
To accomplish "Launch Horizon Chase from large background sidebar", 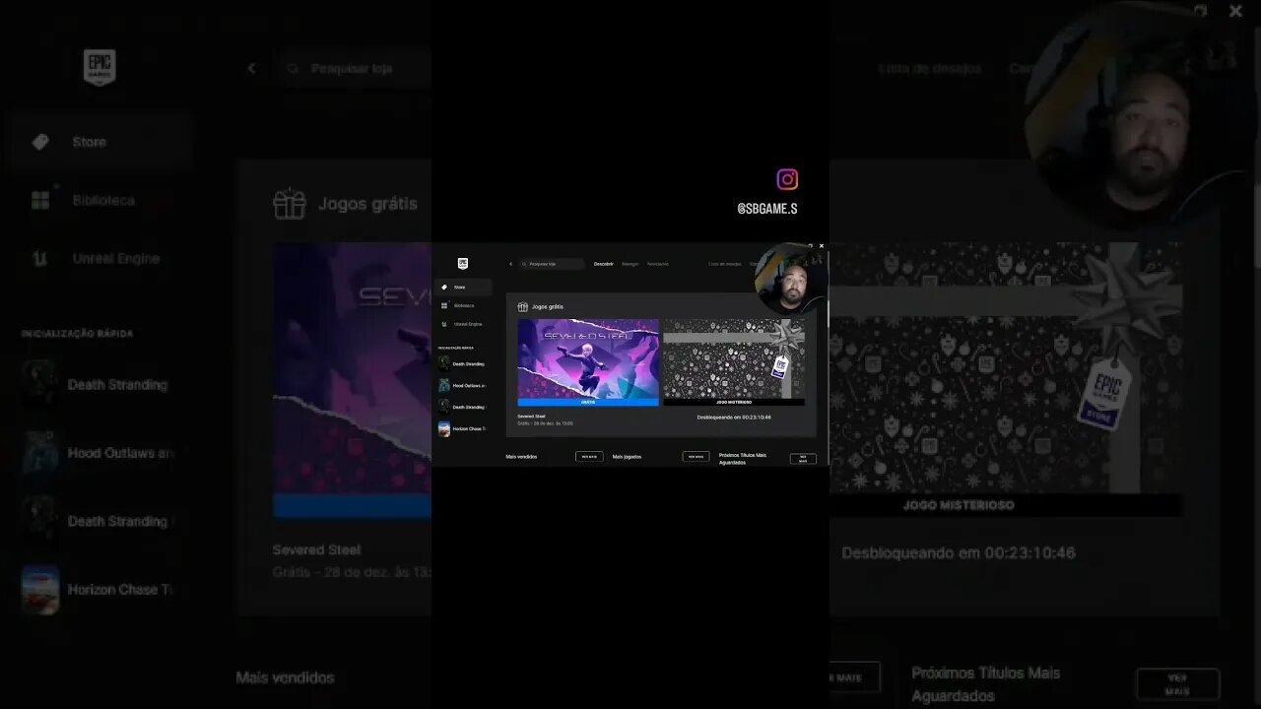I will click(99, 589).
